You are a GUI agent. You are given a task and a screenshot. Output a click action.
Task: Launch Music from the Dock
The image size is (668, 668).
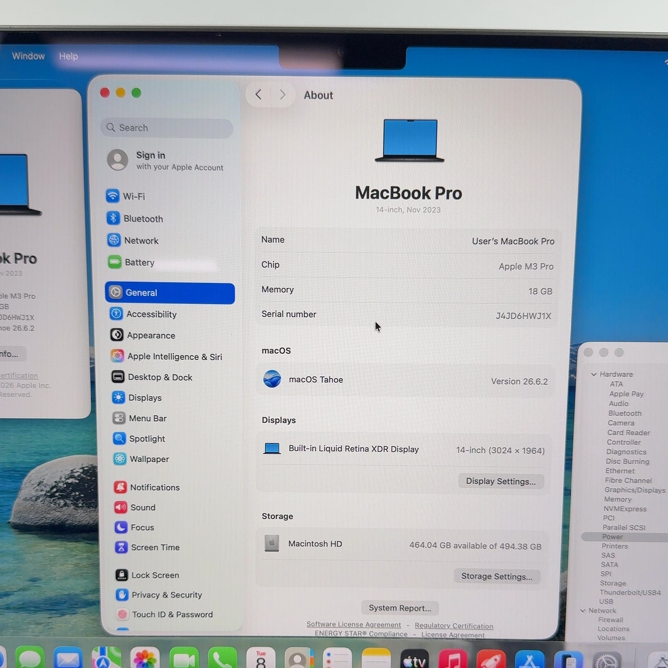[453, 660]
